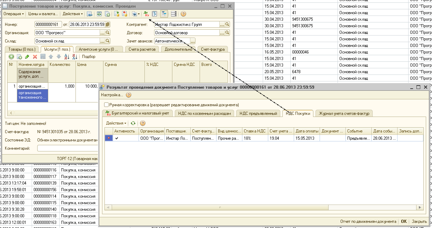Open Зачет авансов selection button
This screenshot has width=432, height=228.
click(x=193, y=41)
